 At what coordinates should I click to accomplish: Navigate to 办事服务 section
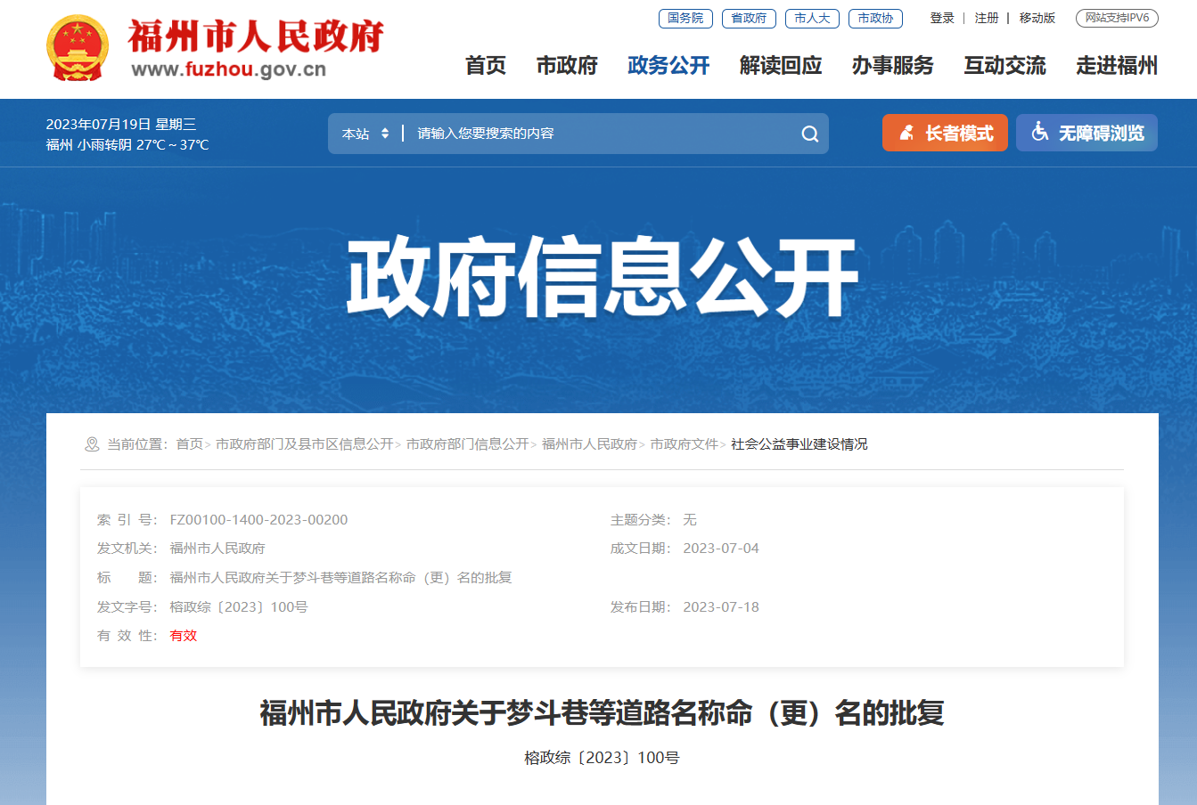point(892,65)
